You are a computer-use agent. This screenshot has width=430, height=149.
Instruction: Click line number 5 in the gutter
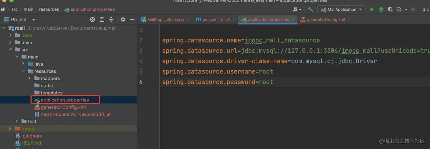coord(141,72)
